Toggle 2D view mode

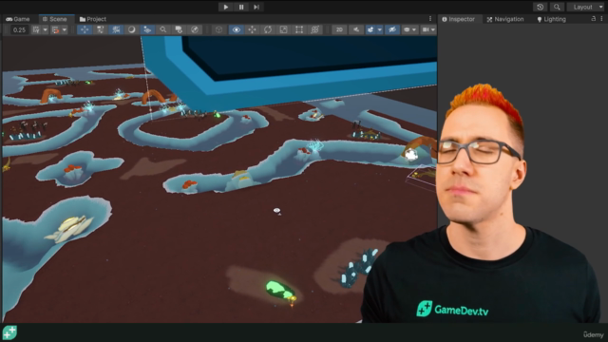(339, 29)
